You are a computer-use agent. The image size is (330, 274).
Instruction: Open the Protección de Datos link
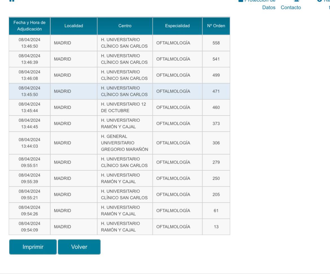point(257,5)
